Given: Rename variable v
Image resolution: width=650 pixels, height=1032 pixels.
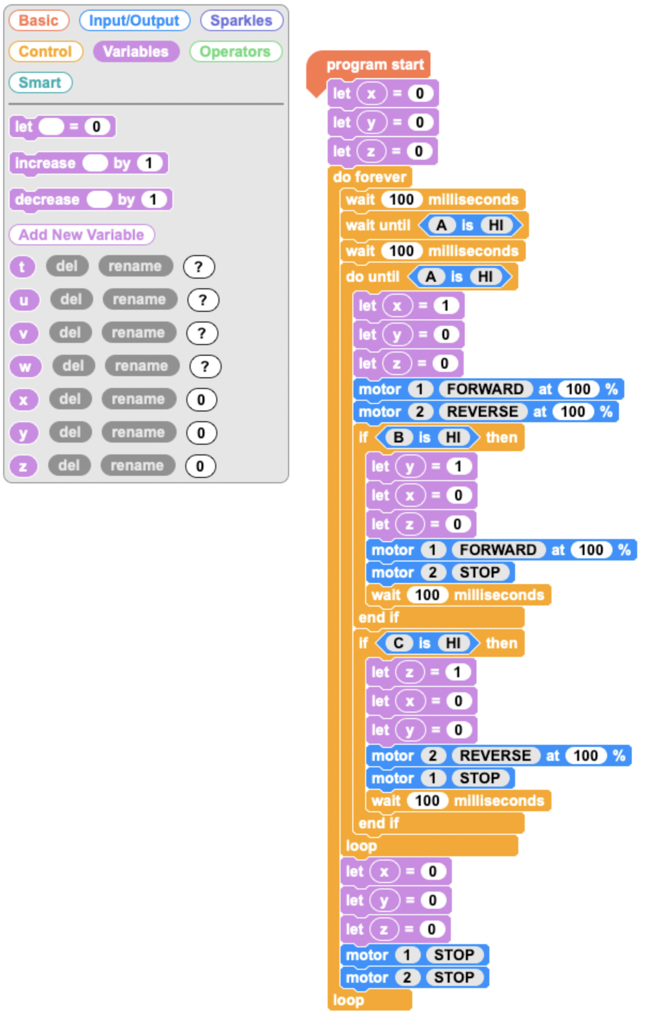Looking at the screenshot, I should click(138, 332).
